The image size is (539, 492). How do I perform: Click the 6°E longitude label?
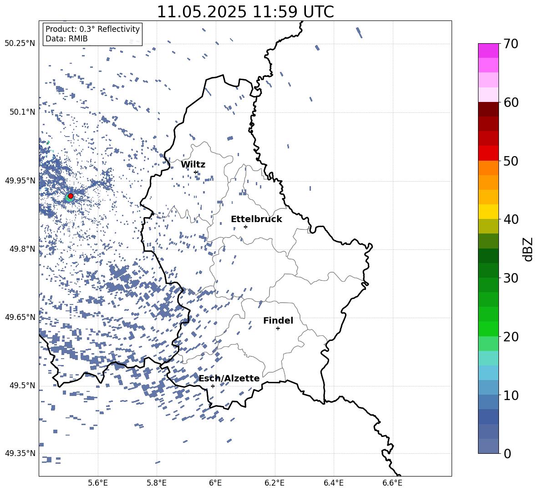[x=215, y=483]
